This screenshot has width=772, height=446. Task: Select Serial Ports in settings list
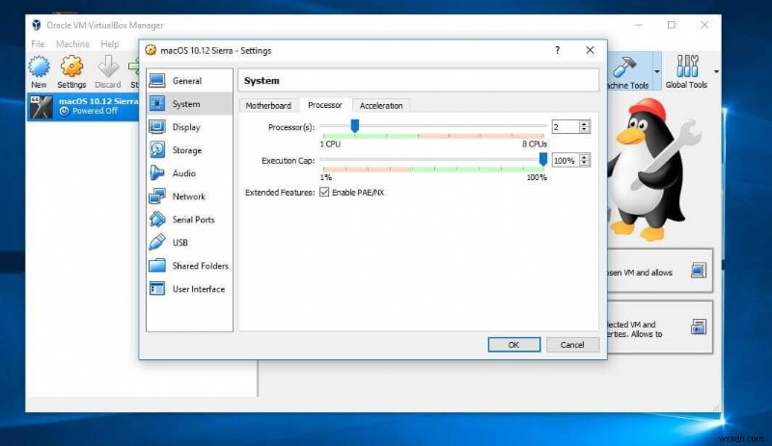pyautogui.click(x=189, y=220)
